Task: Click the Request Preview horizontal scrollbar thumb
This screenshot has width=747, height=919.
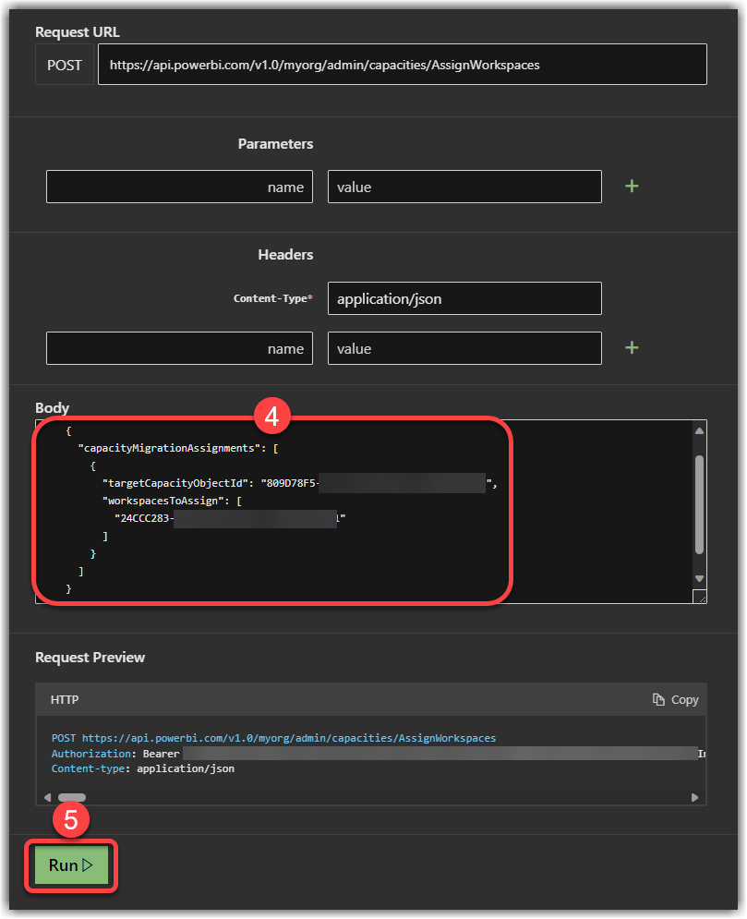Action: (x=72, y=797)
